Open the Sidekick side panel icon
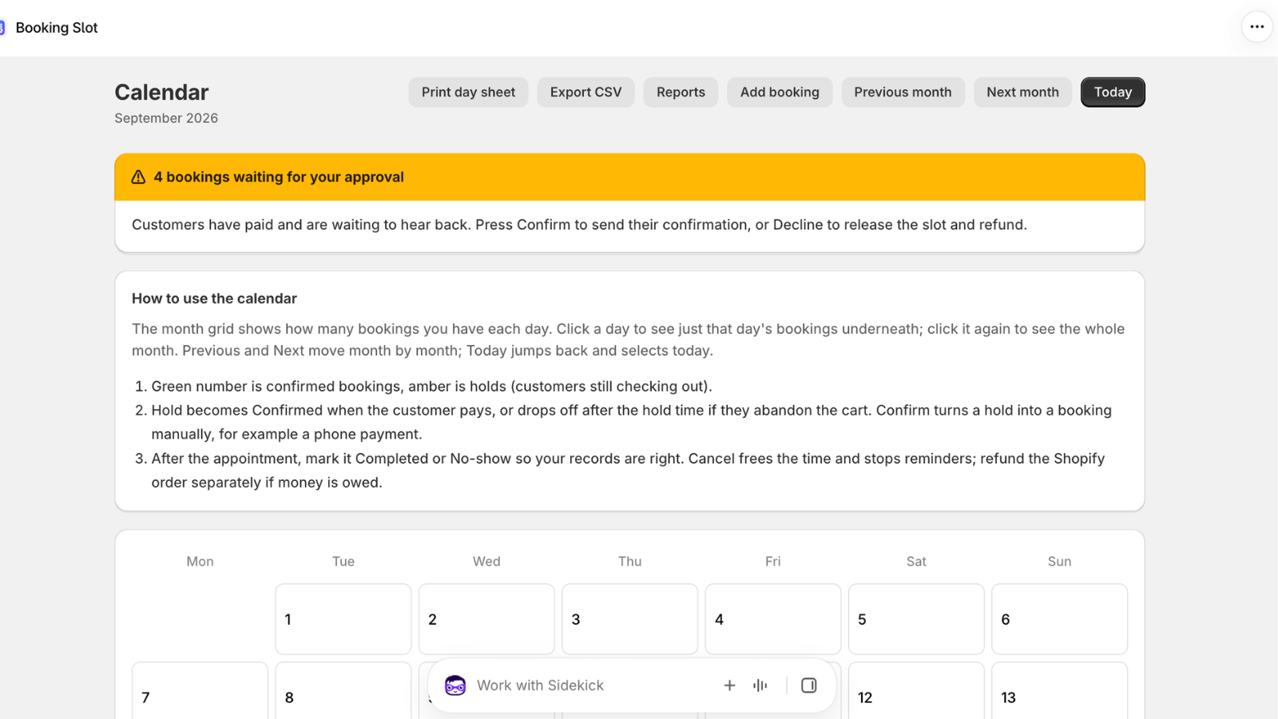 point(809,685)
